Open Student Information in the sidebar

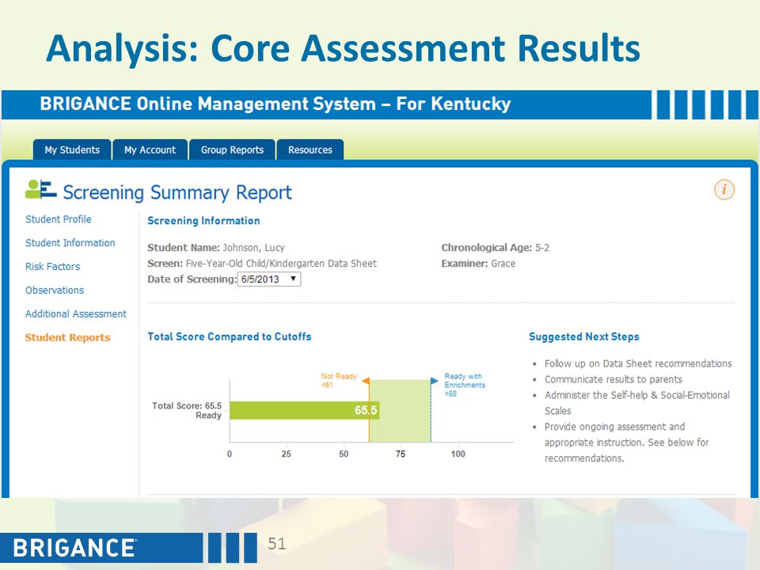70,243
